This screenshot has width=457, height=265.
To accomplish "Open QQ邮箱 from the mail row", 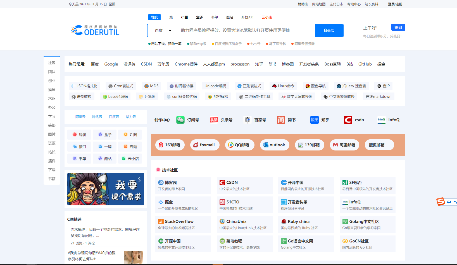I will (x=240, y=145).
